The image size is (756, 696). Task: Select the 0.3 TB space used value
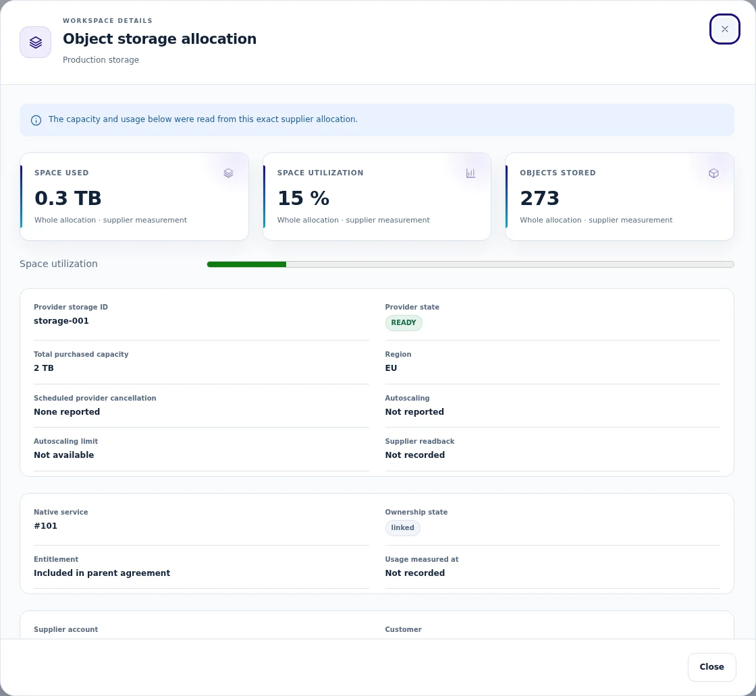coord(68,198)
